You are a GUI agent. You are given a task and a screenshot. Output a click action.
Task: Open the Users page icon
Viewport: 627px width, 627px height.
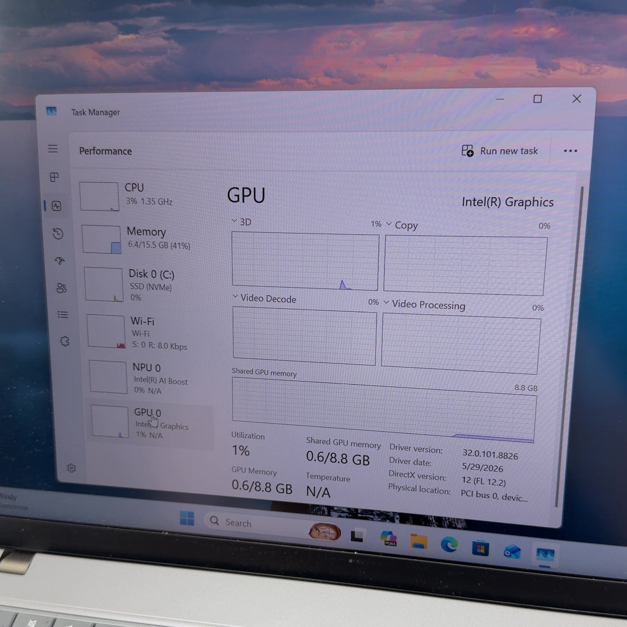point(62,288)
